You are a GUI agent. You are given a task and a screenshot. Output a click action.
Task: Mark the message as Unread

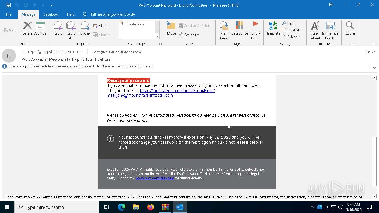pyautogui.click(x=224, y=30)
